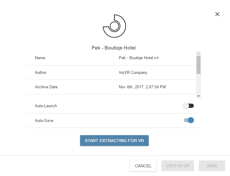Select archive date 'Nov 6th, 2017, 2:07:54 PM'
Viewport: 230px width, 176px height.
pyautogui.click(x=142, y=87)
